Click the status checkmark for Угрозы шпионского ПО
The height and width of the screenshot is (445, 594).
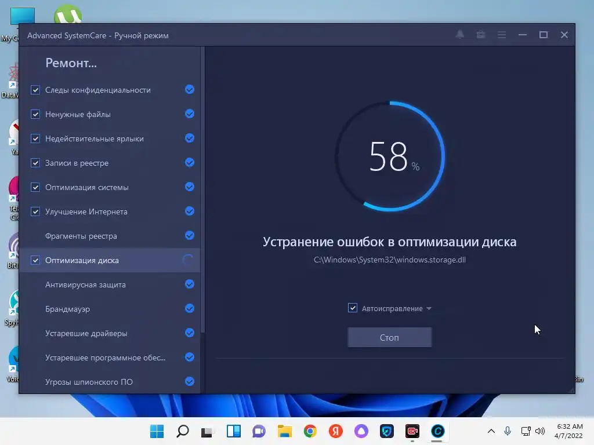[190, 381]
